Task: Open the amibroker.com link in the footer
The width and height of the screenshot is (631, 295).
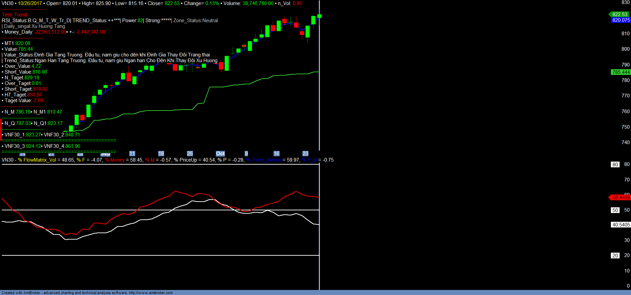Action: click(x=150, y=293)
